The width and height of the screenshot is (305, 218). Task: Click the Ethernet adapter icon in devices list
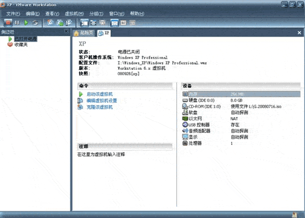(185, 118)
